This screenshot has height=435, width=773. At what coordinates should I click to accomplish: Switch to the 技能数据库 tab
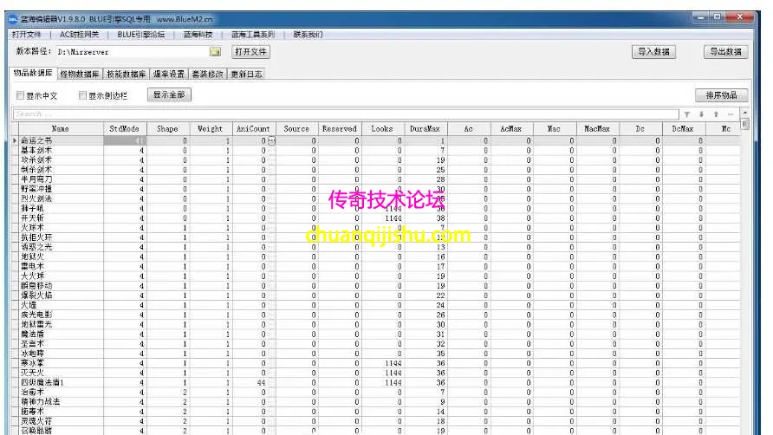tap(127, 74)
